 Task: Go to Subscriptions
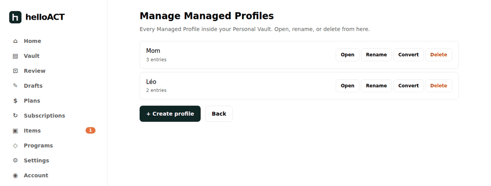point(44,116)
